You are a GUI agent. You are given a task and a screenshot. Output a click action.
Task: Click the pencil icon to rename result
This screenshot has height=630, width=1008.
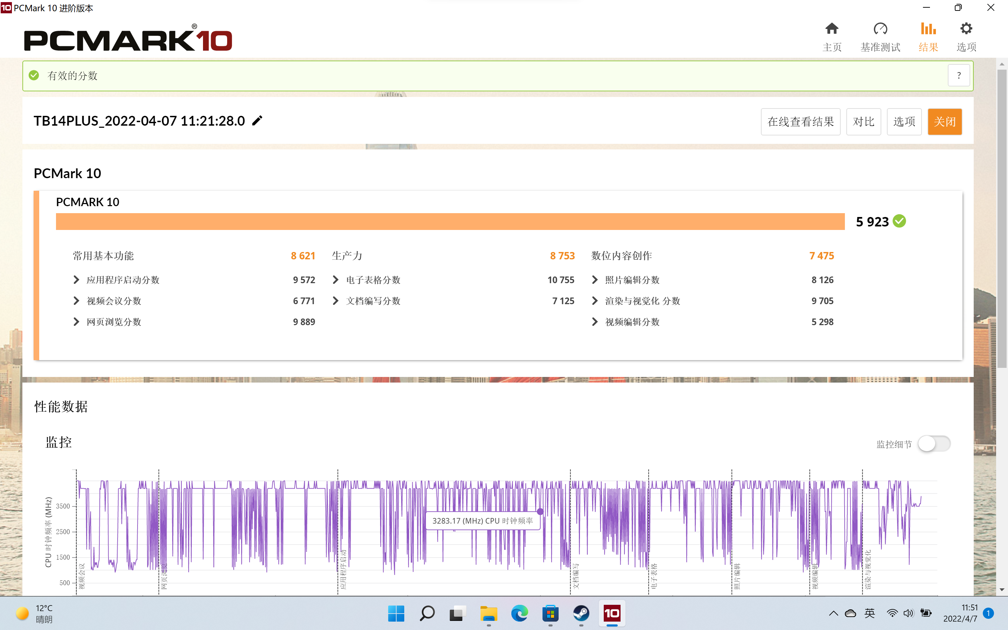pos(257,121)
